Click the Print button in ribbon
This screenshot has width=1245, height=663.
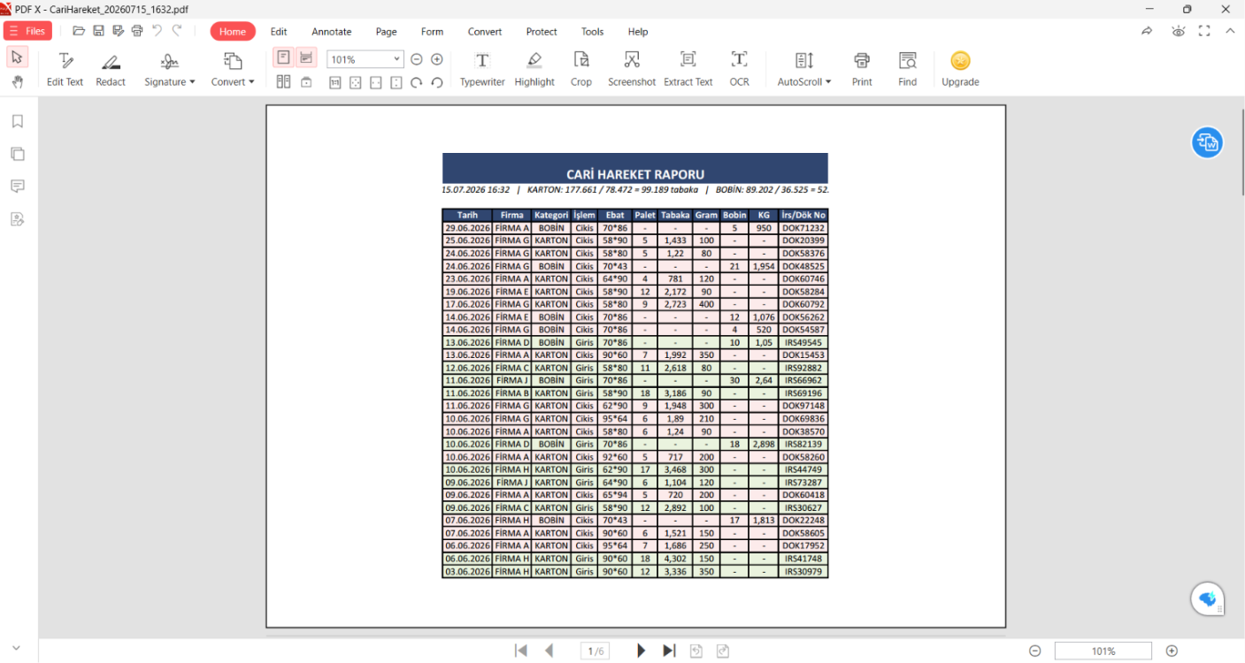[862, 70]
